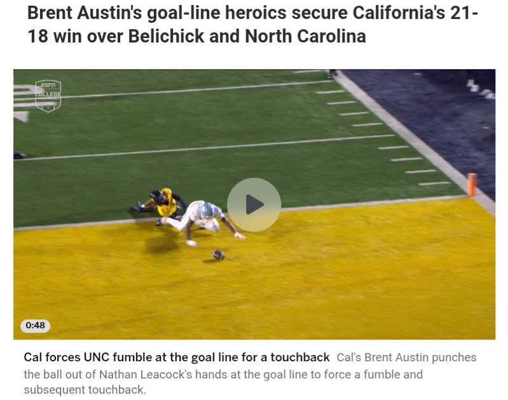
Task: Click the ESPN College Football watermark logo
Action: [x=48, y=95]
